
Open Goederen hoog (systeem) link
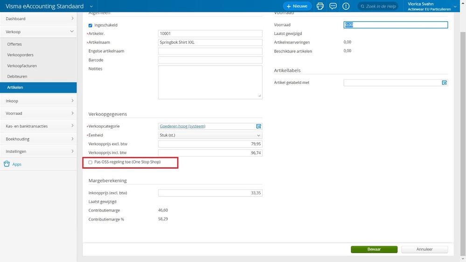(x=182, y=126)
